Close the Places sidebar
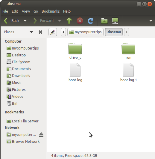Image resolution: width=155 pixels, height=159 pixels. coord(40,32)
